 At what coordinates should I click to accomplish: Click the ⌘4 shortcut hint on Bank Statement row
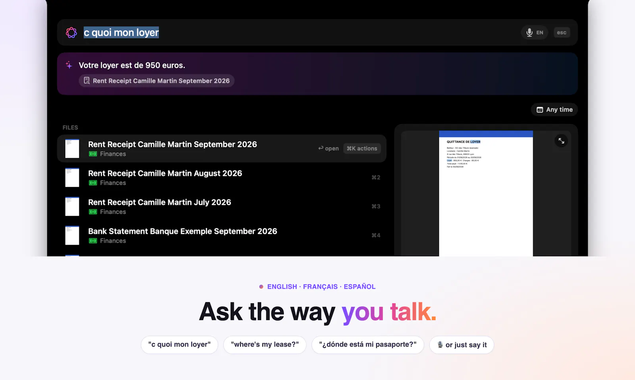click(x=376, y=235)
